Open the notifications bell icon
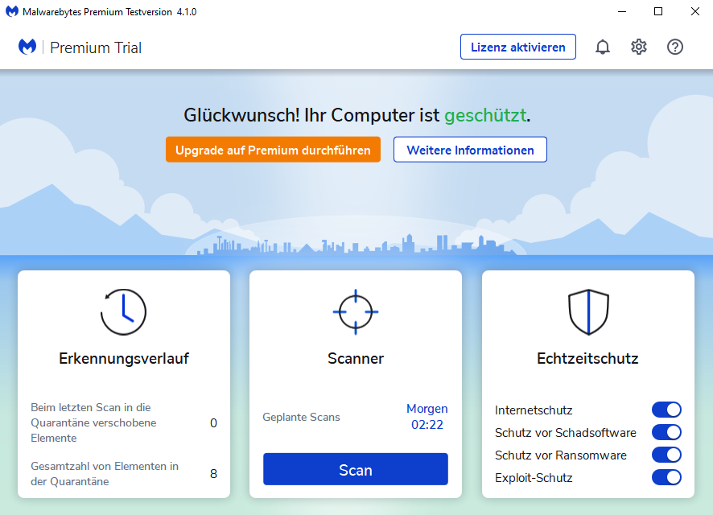The width and height of the screenshot is (713, 515). 603,47
